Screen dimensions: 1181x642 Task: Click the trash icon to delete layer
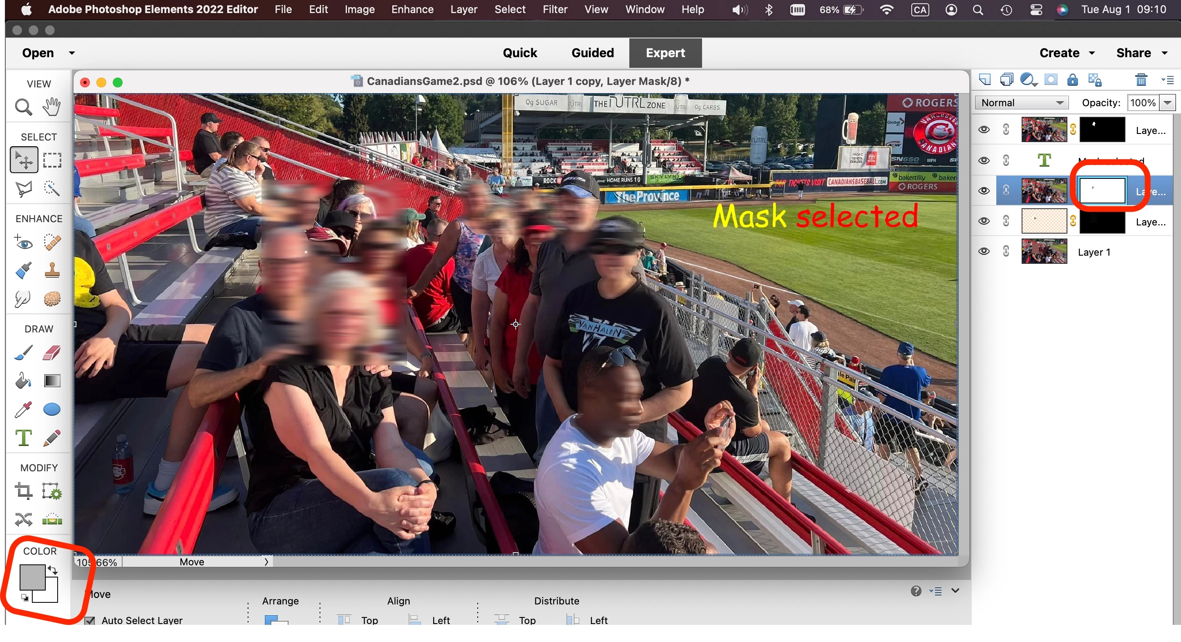(x=1141, y=80)
